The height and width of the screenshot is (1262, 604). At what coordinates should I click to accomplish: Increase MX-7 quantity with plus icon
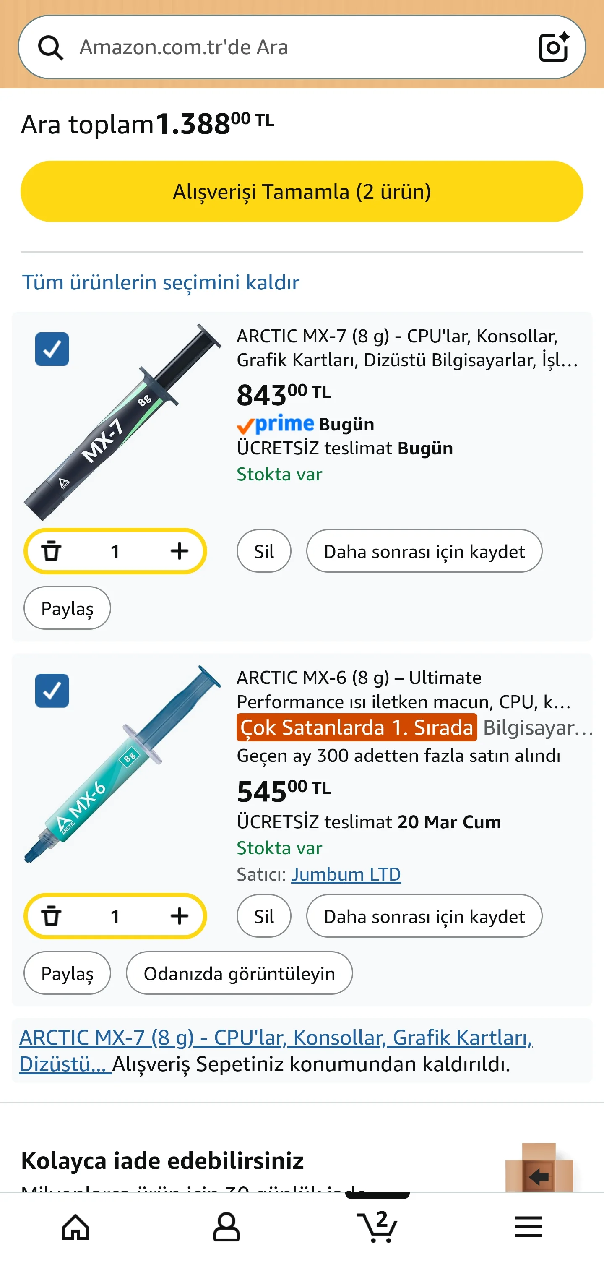pos(179,551)
